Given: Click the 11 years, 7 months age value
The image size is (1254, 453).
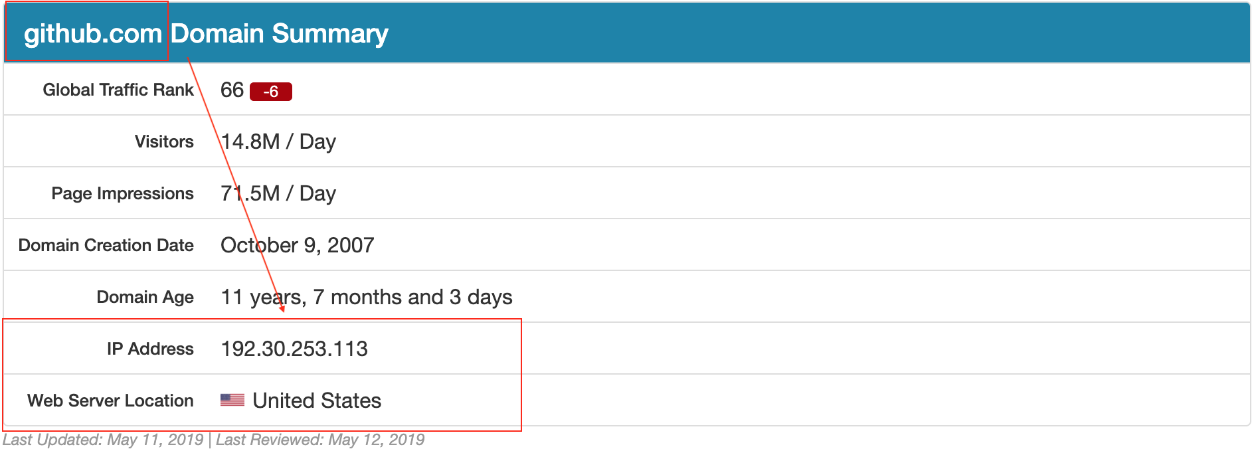Looking at the screenshot, I should coord(367,297).
